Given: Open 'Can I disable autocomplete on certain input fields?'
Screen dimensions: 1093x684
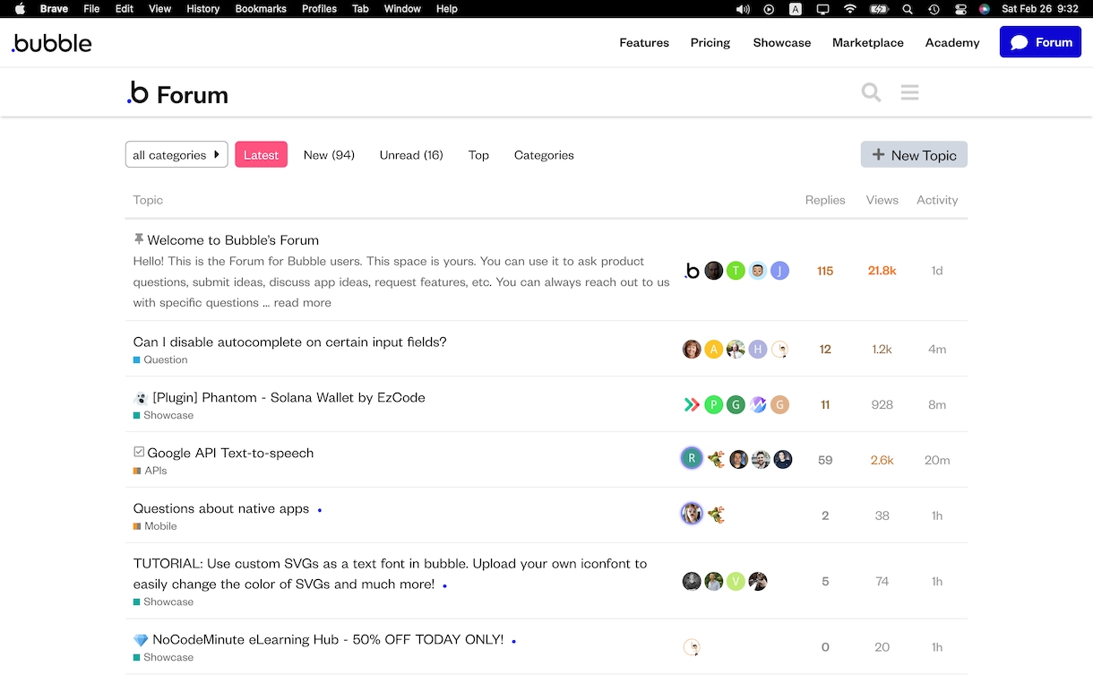Looking at the screenshot, I should [289, 342].
